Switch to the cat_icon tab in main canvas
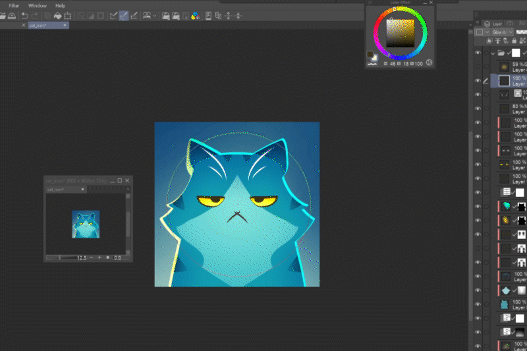 pos(40,25)
